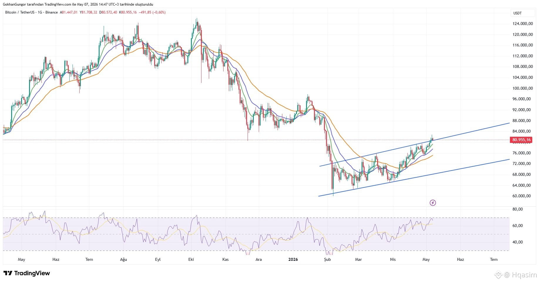539x282 pixels.
Task: Click the Şub month label on the time axis
Action: (x=327, y=259)
